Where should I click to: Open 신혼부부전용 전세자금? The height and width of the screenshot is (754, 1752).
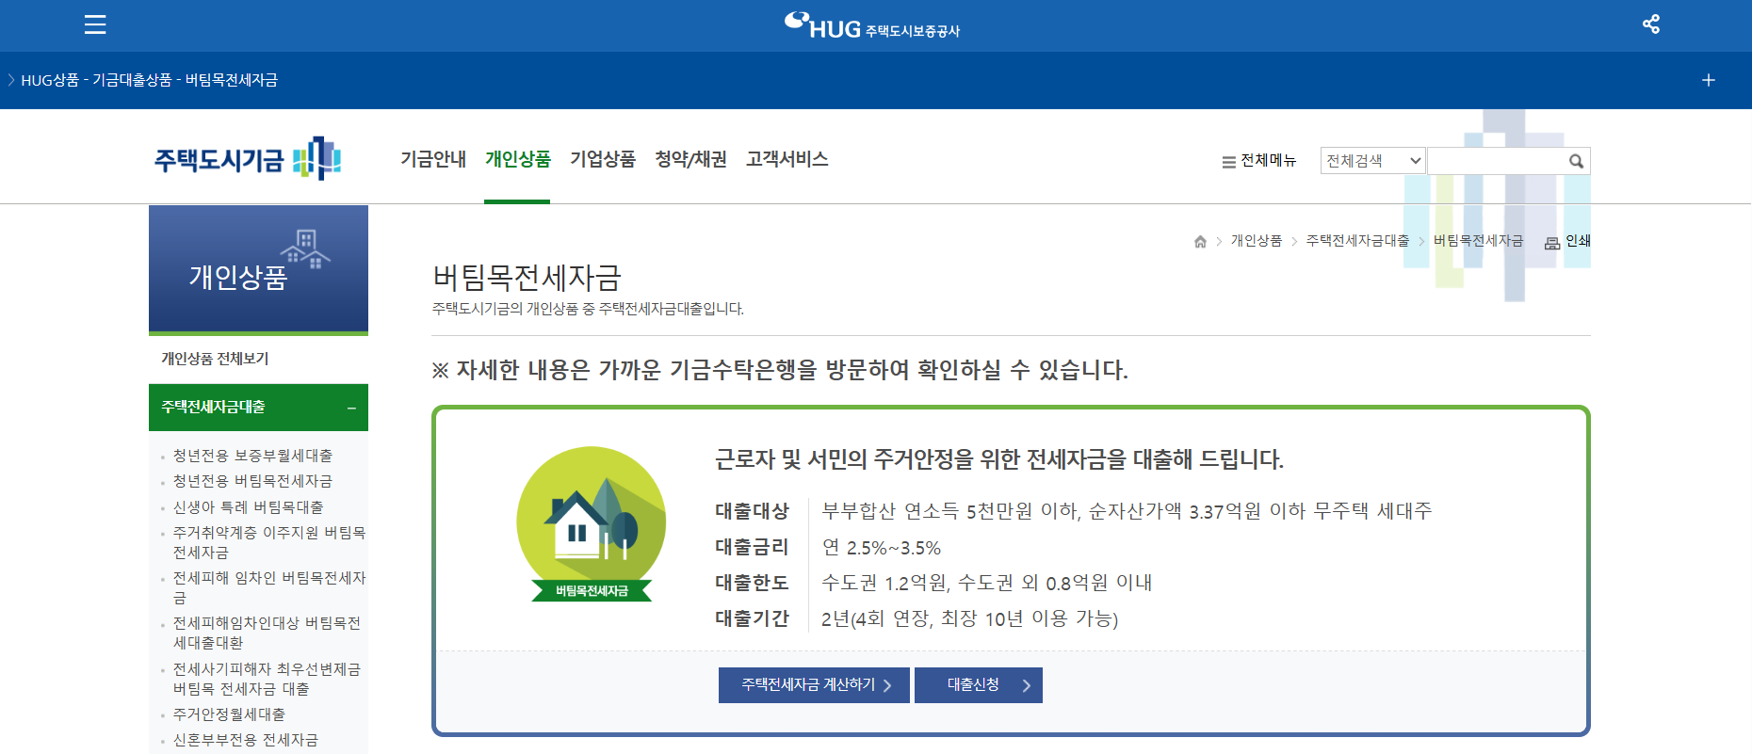click(x=245, y=740)
